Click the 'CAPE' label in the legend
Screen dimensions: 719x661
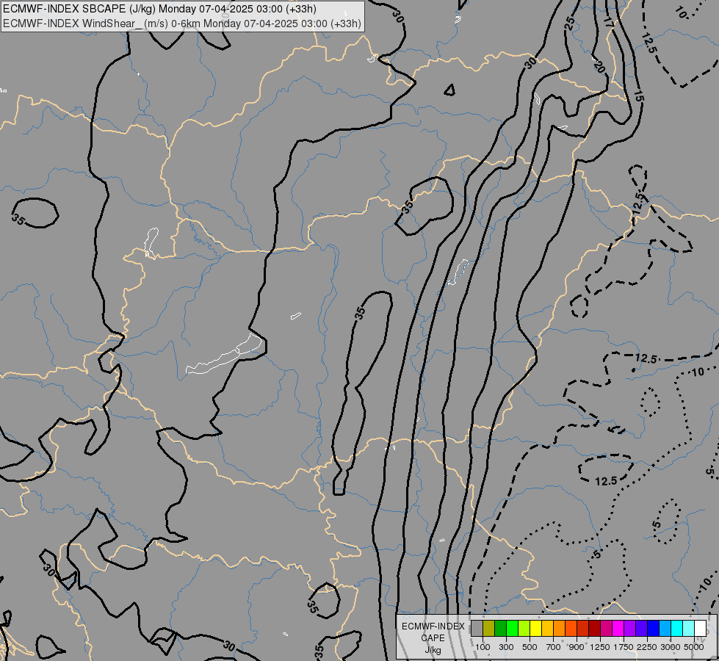433,638
